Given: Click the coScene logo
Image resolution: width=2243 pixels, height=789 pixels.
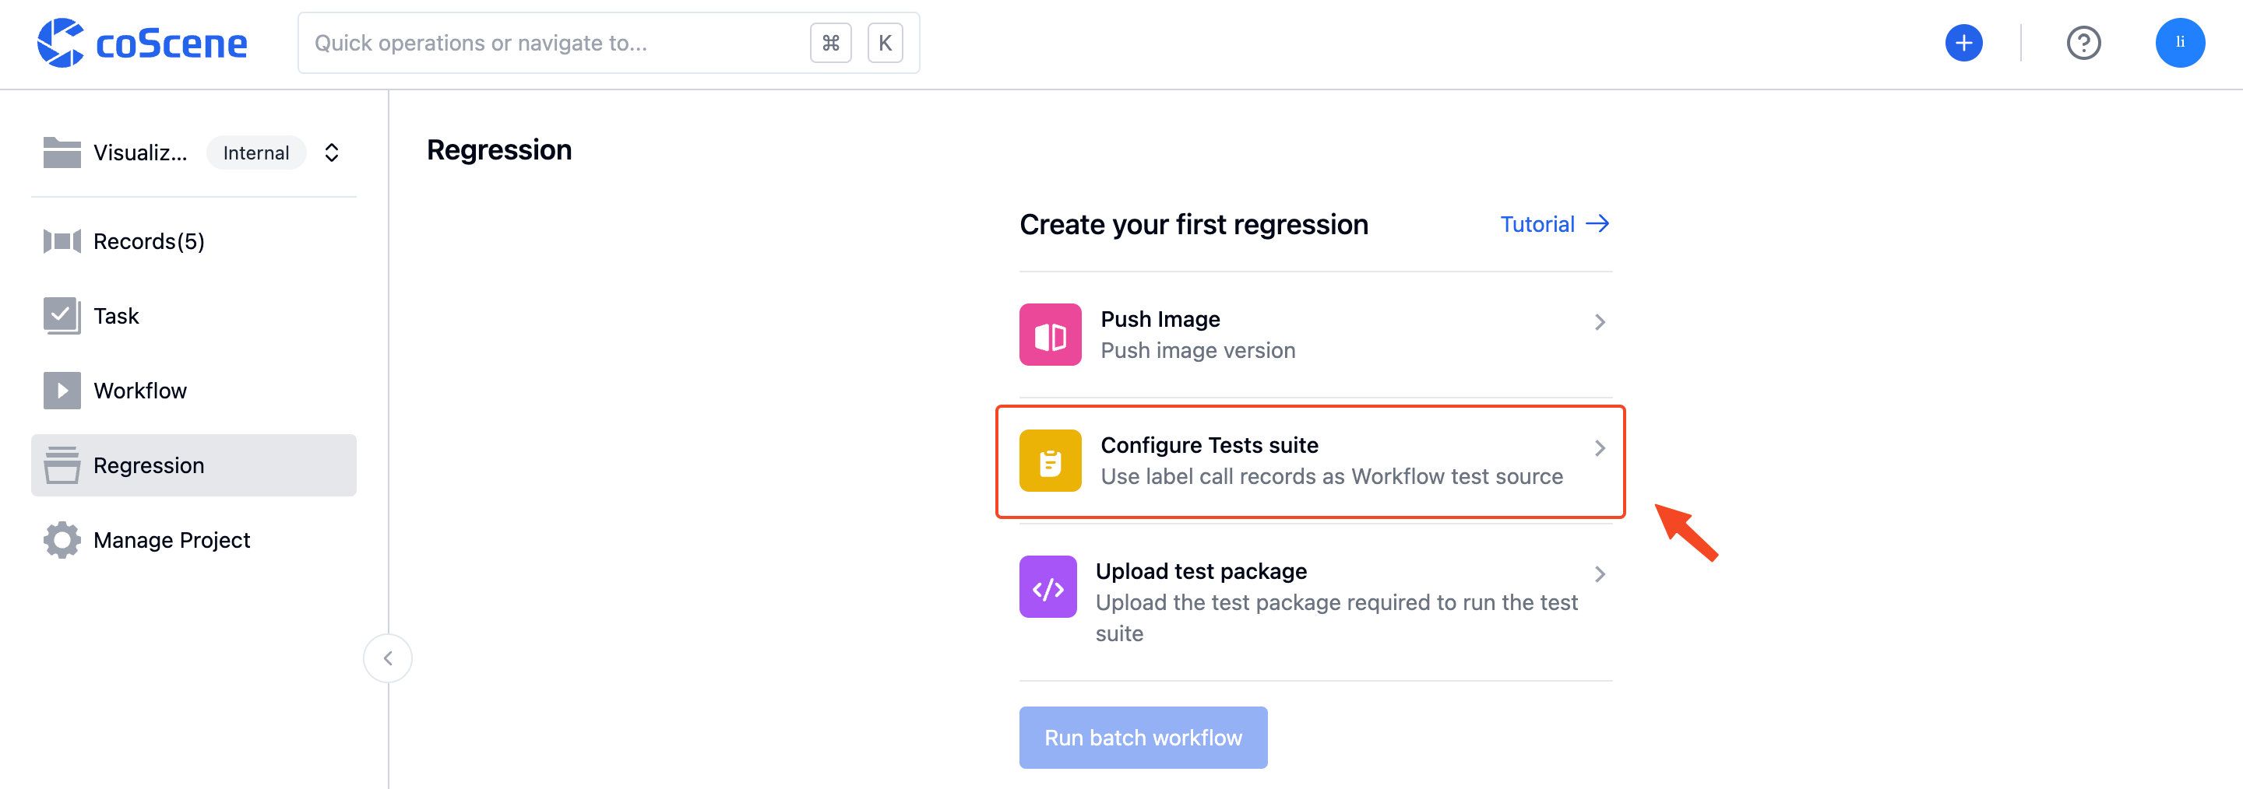Looking at the screenshot, I should [x=142, y=43].
